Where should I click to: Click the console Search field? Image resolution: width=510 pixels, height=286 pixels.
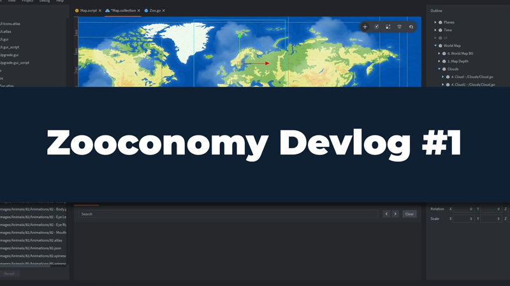pos(228,214)
